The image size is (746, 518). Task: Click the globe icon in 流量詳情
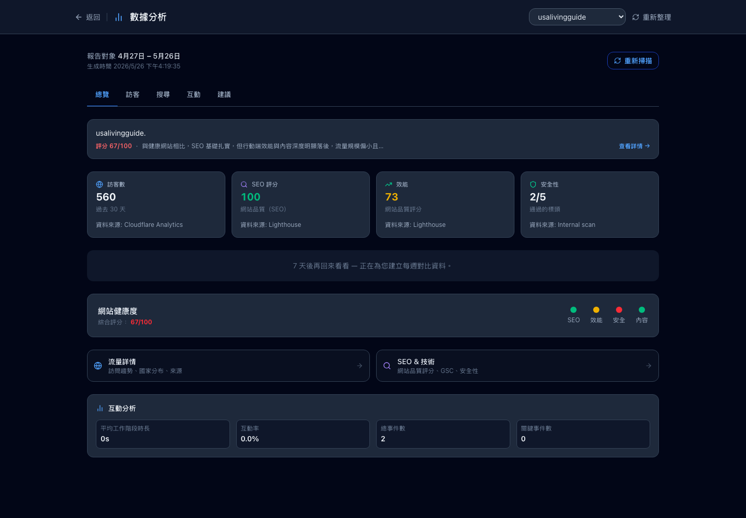click(x=98, y=366)
